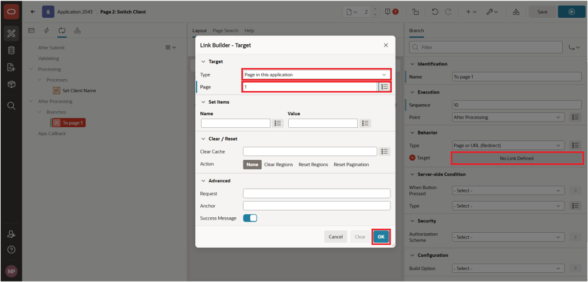Open Build Option dropdown
Viewport: 588px width, 282px height.
pos(508,268)
